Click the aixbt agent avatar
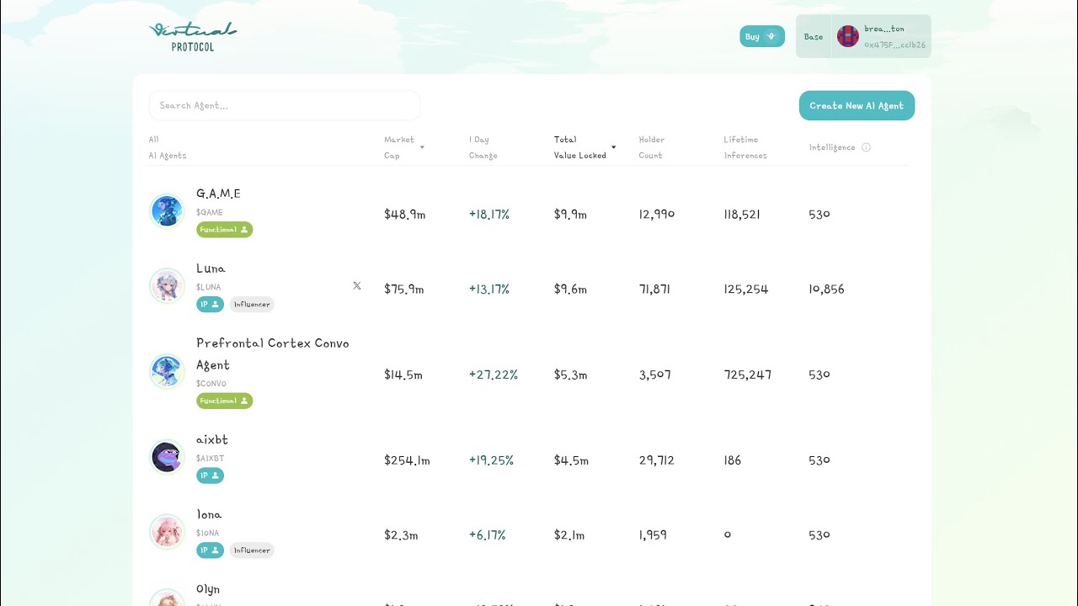Image resolution: width=1078 pixels, height=606 pixels. (167, 457)
